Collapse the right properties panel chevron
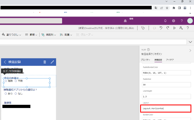The width and height of the screenshot is (194, 120). [190, 50]
